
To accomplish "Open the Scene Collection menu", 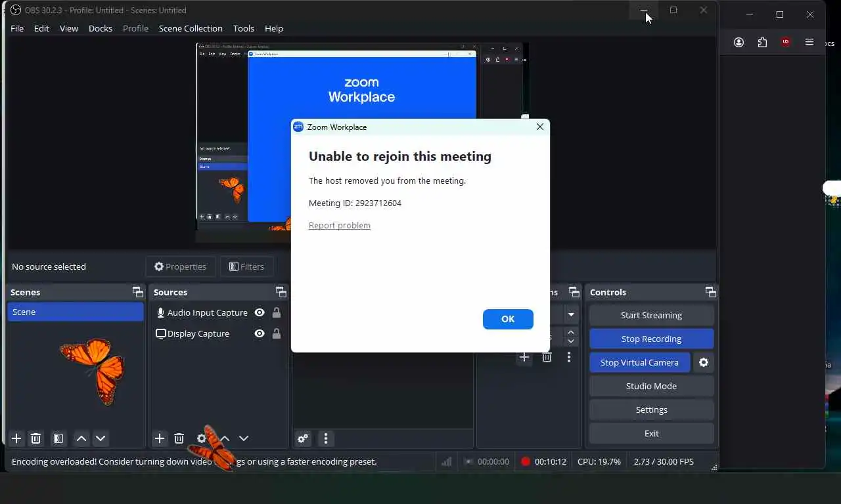I will point(191,28).
